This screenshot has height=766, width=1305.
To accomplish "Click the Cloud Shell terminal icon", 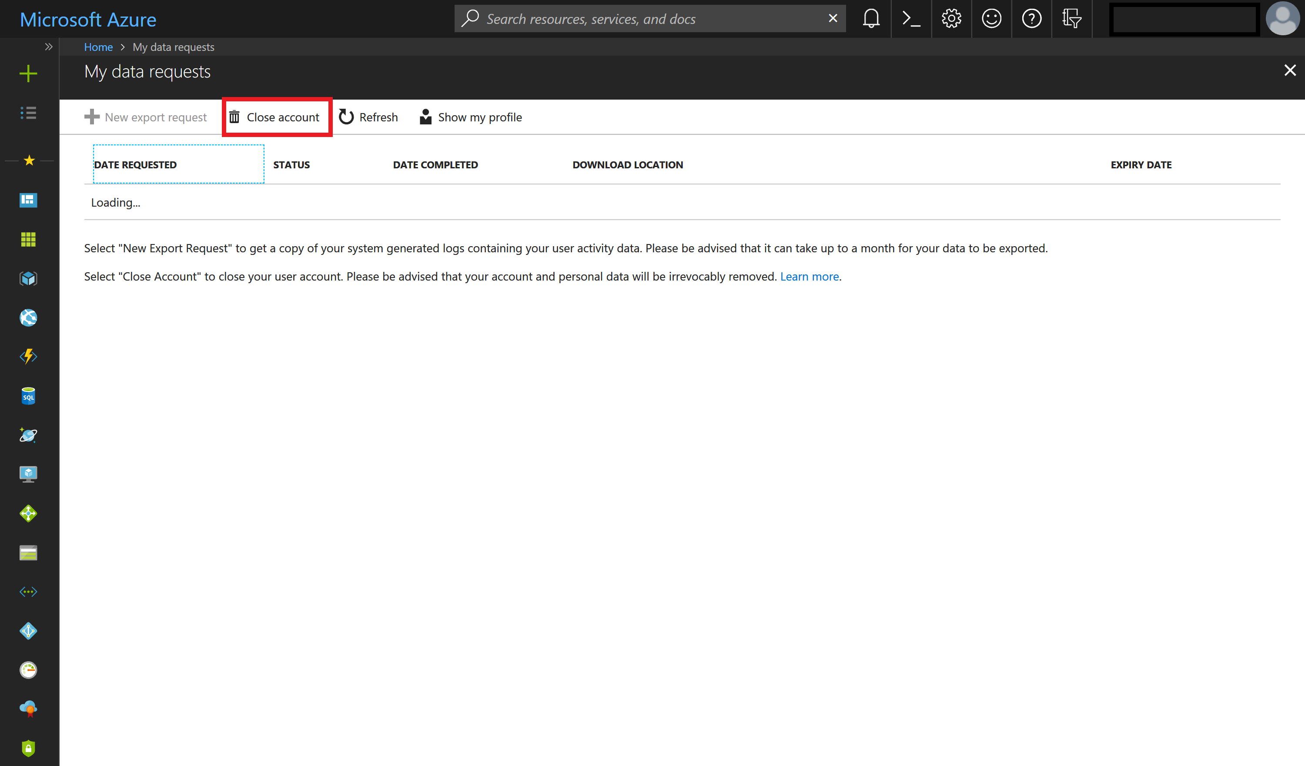I will (910, 18).
